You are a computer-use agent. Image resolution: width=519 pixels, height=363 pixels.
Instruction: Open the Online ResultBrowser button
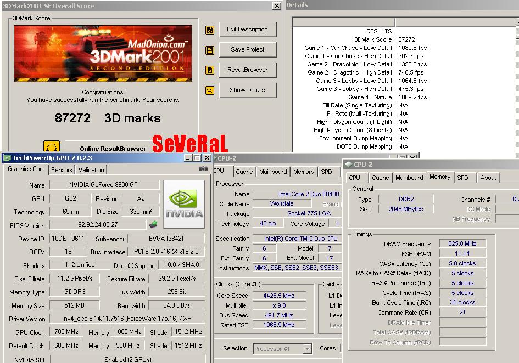point(113,147)
